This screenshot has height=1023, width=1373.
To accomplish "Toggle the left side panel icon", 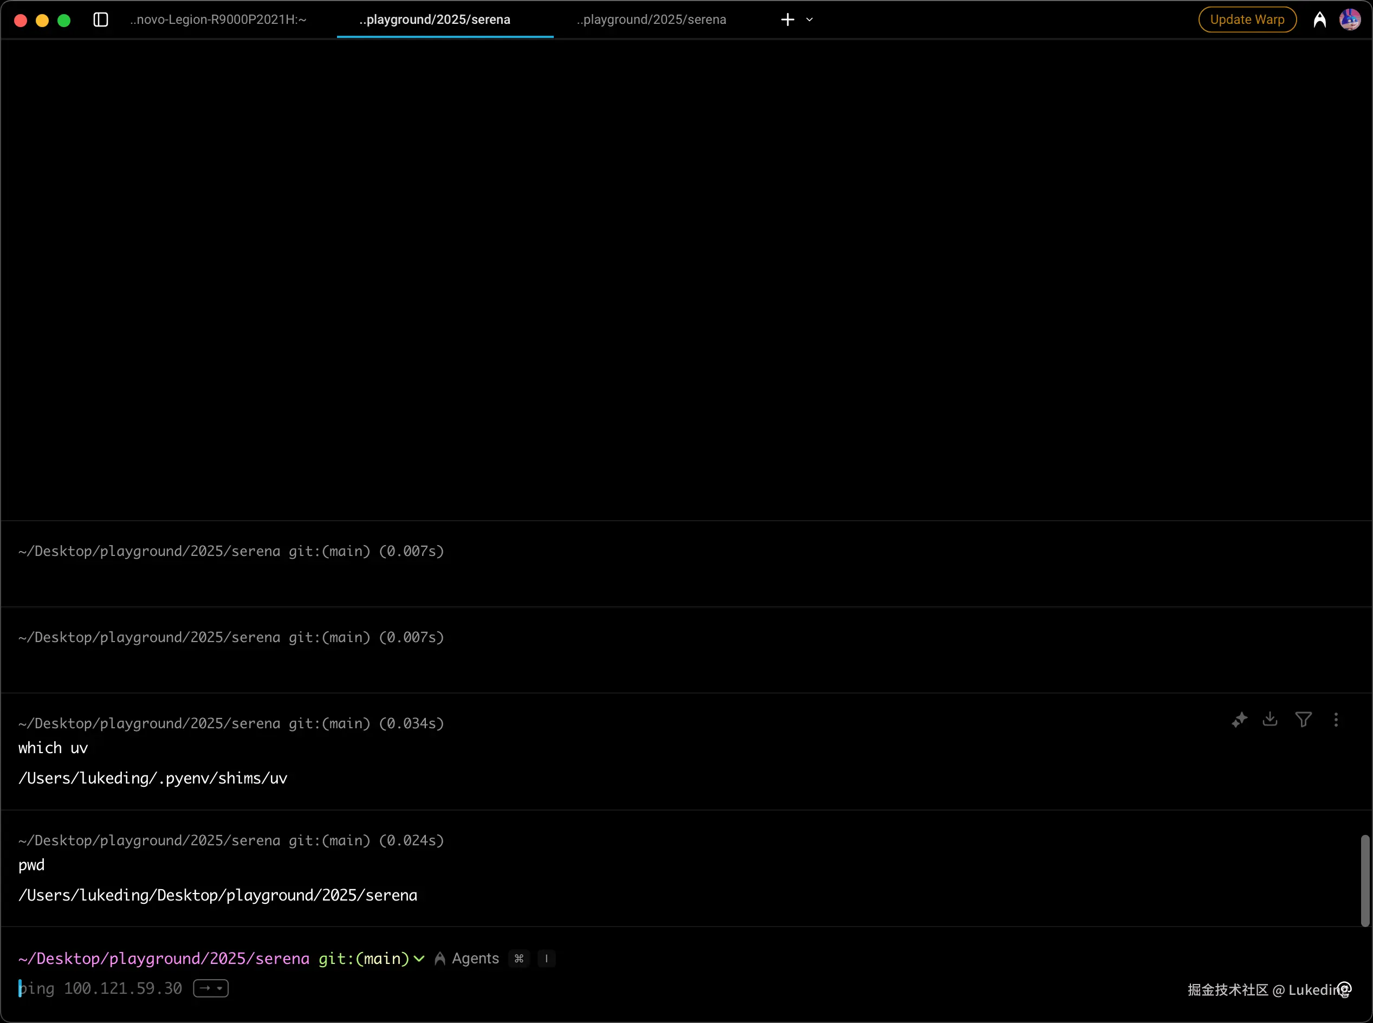I will point(100,20).
